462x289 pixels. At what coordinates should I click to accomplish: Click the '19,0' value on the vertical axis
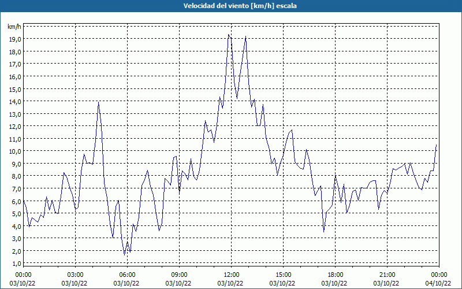(x=16, y=39)
